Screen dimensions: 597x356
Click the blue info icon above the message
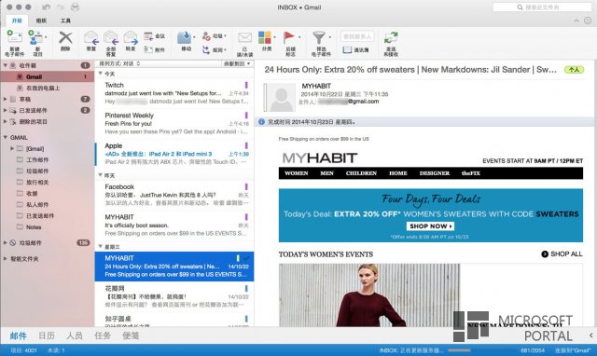pos(261,122)
